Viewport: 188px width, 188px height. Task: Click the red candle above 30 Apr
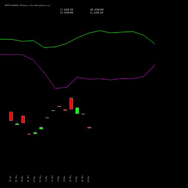[x=11, y=116]
